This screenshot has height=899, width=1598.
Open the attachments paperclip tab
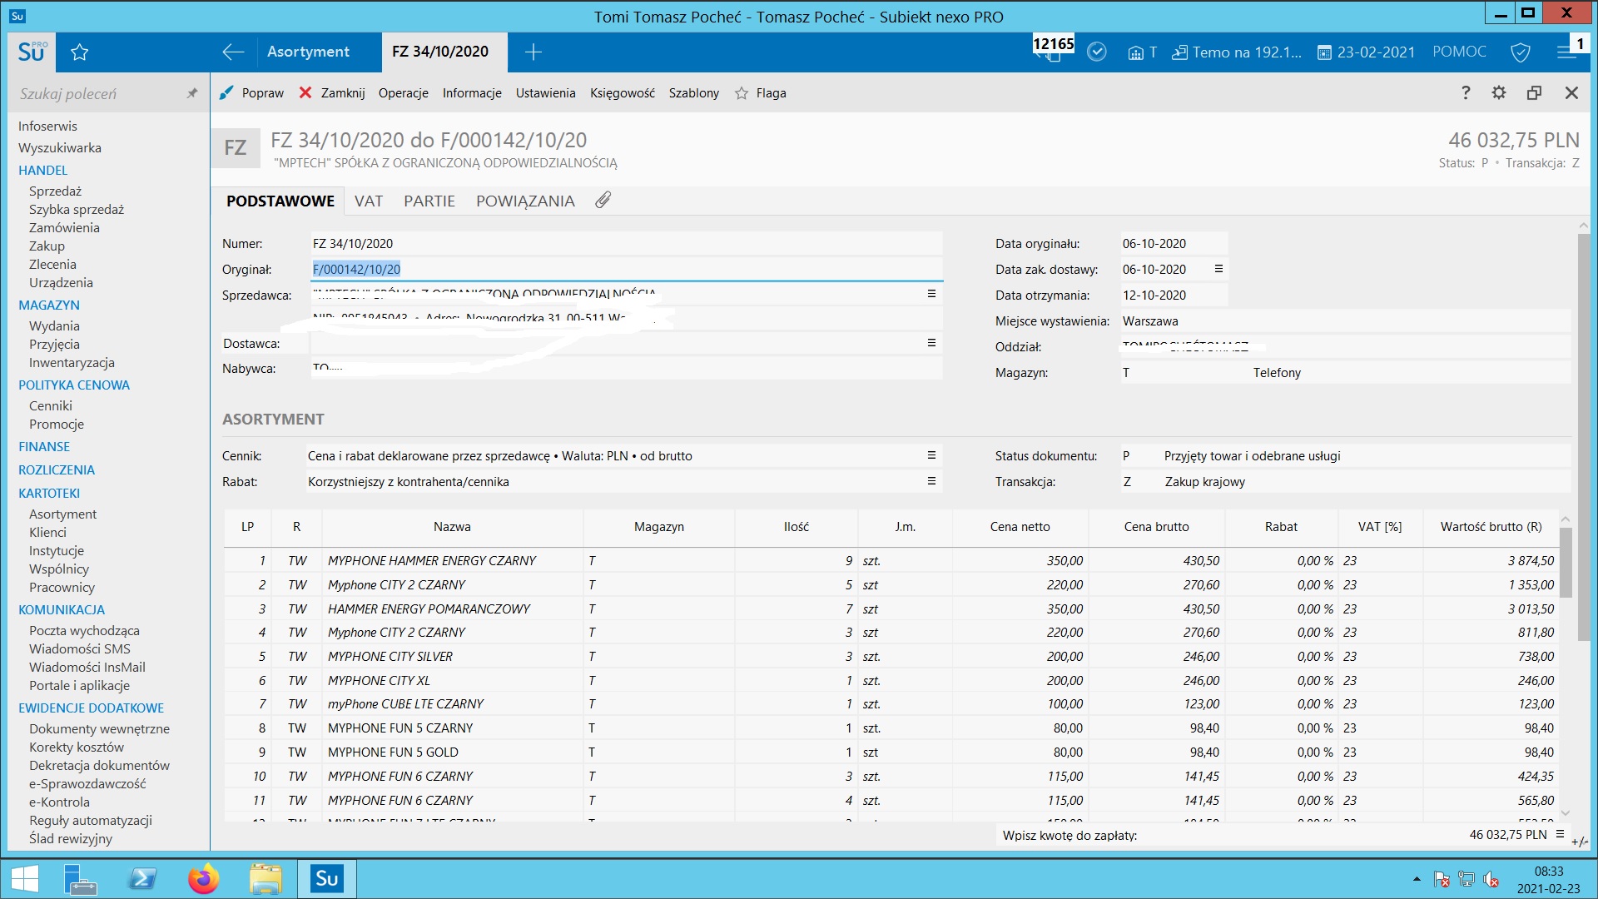603,200
